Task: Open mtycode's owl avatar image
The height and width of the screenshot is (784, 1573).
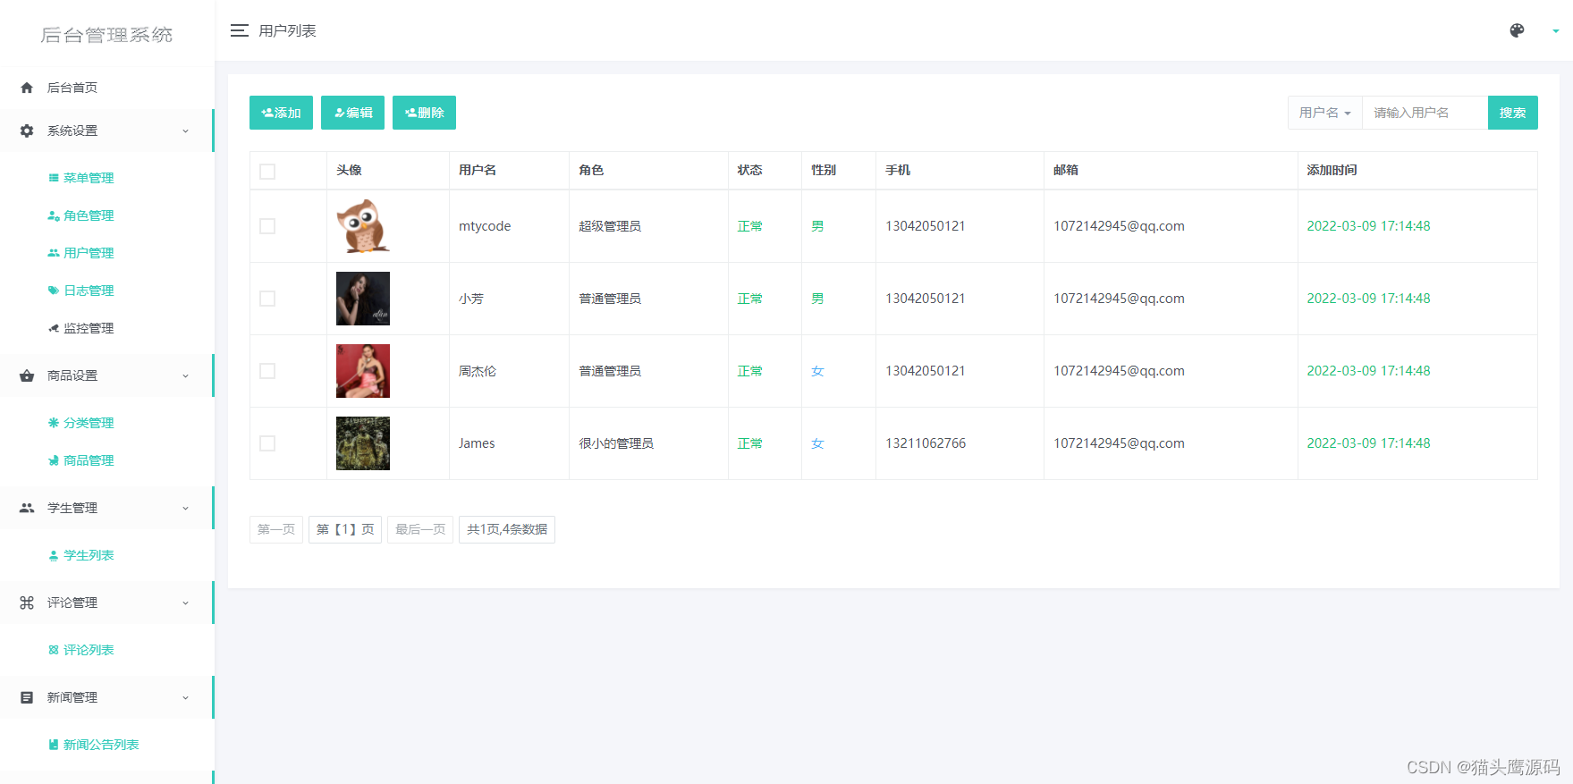Action: pos(363,226)
